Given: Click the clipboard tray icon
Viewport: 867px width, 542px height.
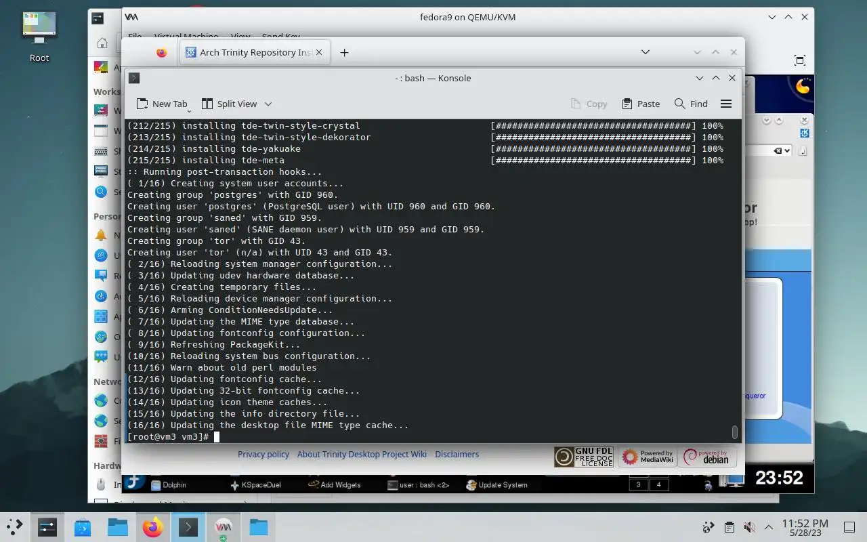Looking at the screenshot, I should [729, 527].
